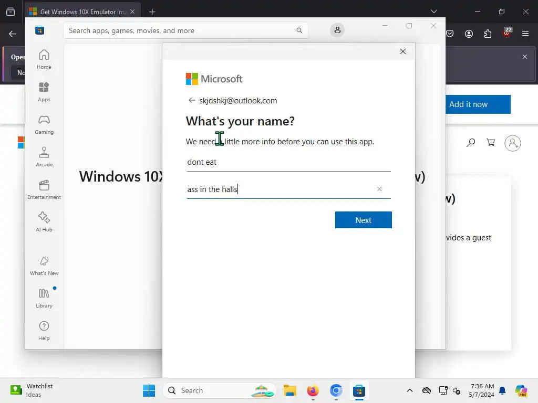This screenshot has height=403, width=538.
Task: Click the Next button
Action: pos(363,220)
